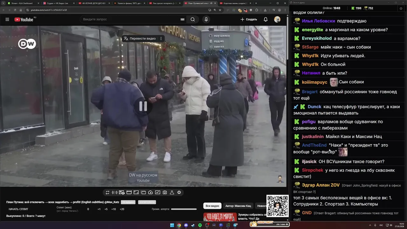
Task: Click Перевести видео translate button
Action: [x=140, y=38]
